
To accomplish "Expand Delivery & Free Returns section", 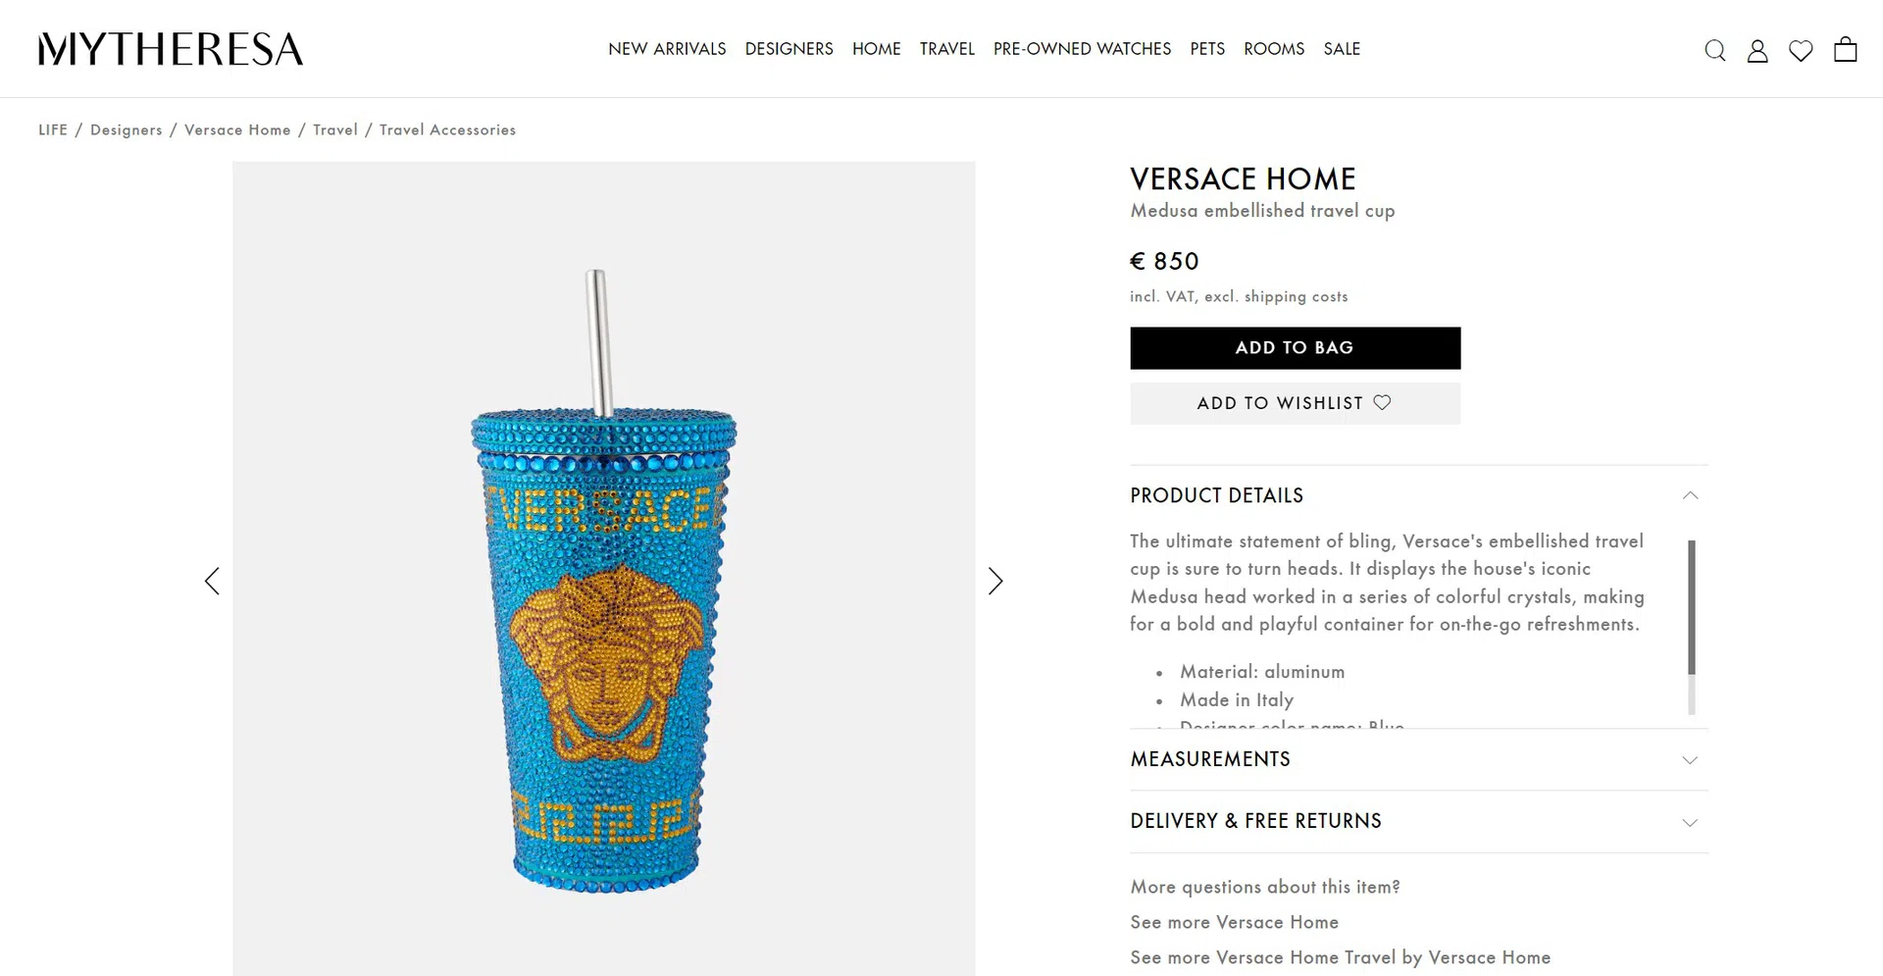I will (x=1418, y=821).
